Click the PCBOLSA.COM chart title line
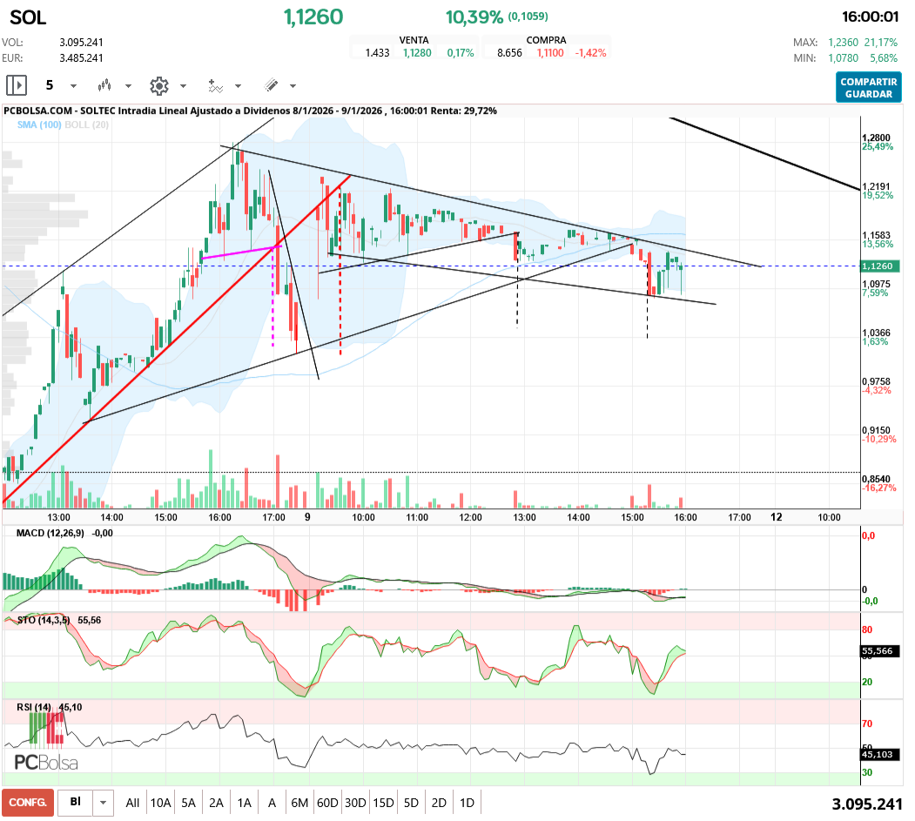 coord(251,111)
